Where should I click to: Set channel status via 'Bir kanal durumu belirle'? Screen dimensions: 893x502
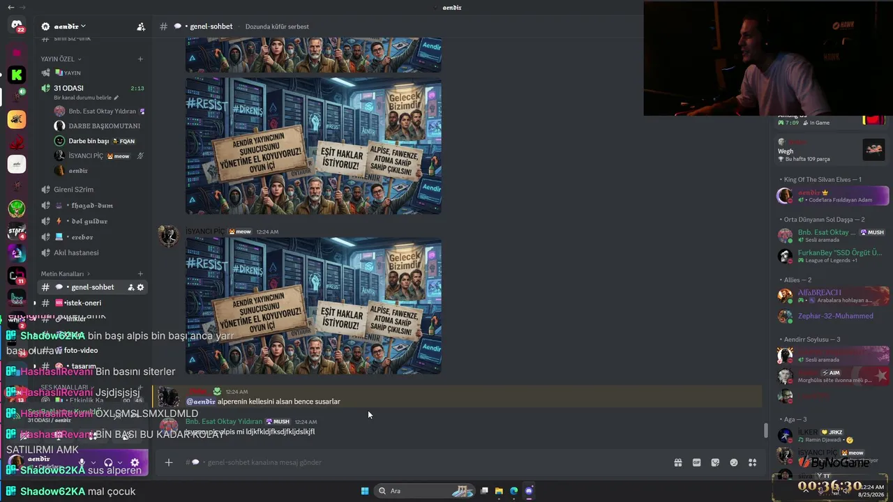tap(87, 98)
